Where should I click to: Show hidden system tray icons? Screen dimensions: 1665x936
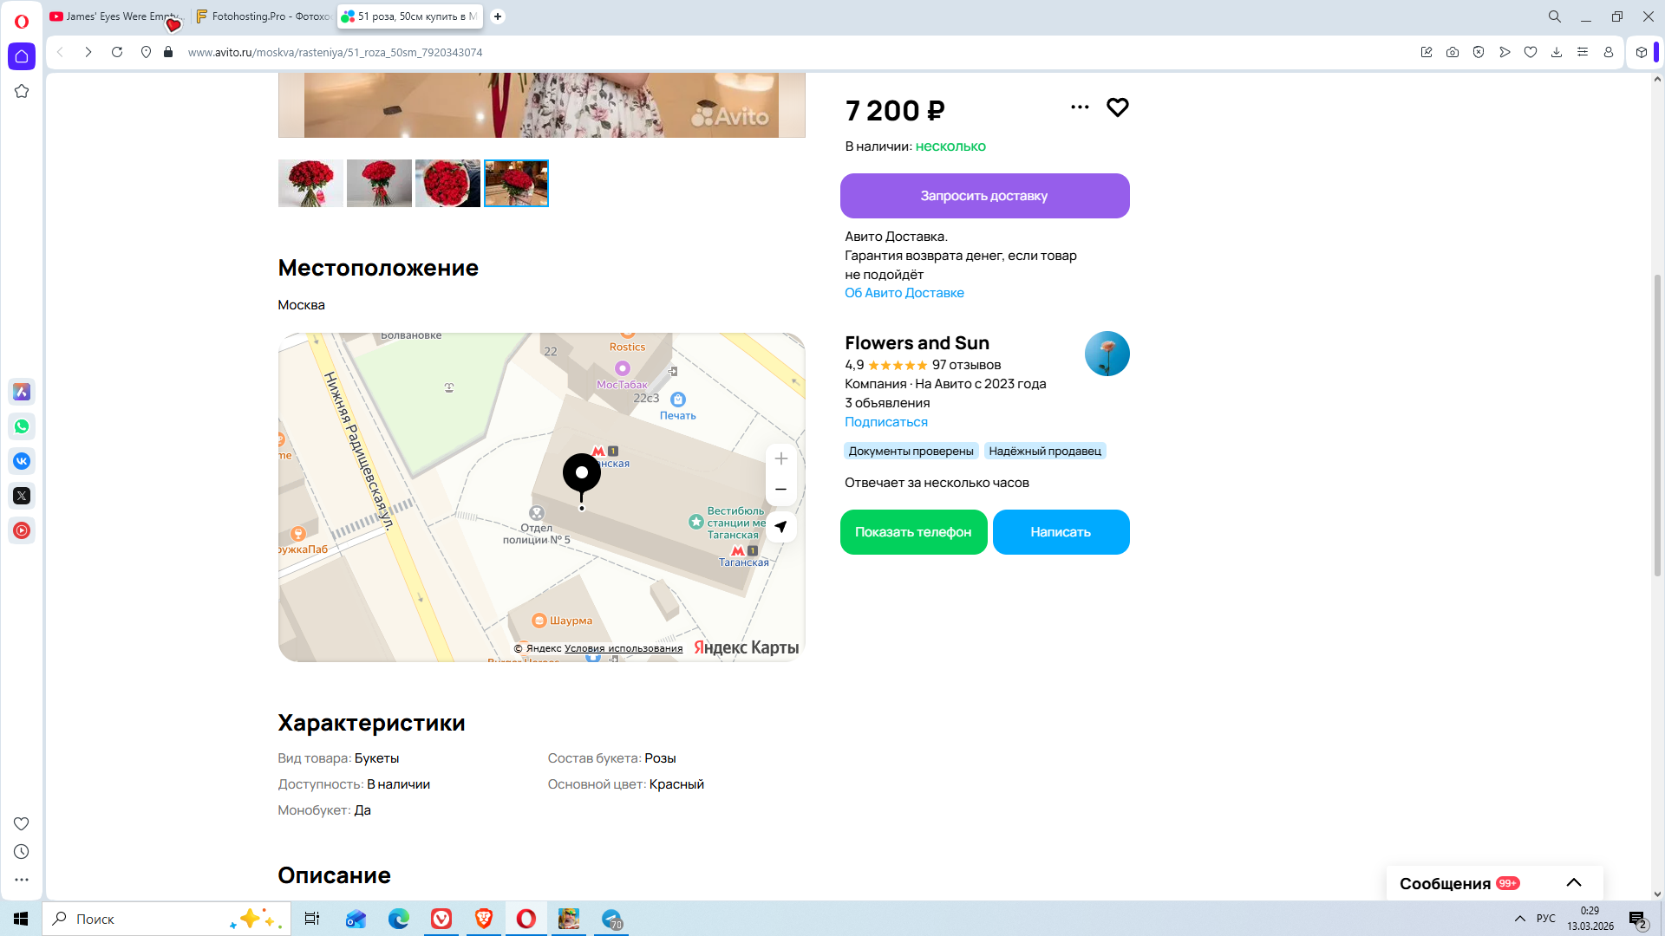1519,919
